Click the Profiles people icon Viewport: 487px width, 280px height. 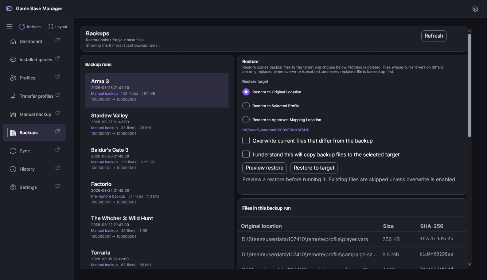click(13, 78)
